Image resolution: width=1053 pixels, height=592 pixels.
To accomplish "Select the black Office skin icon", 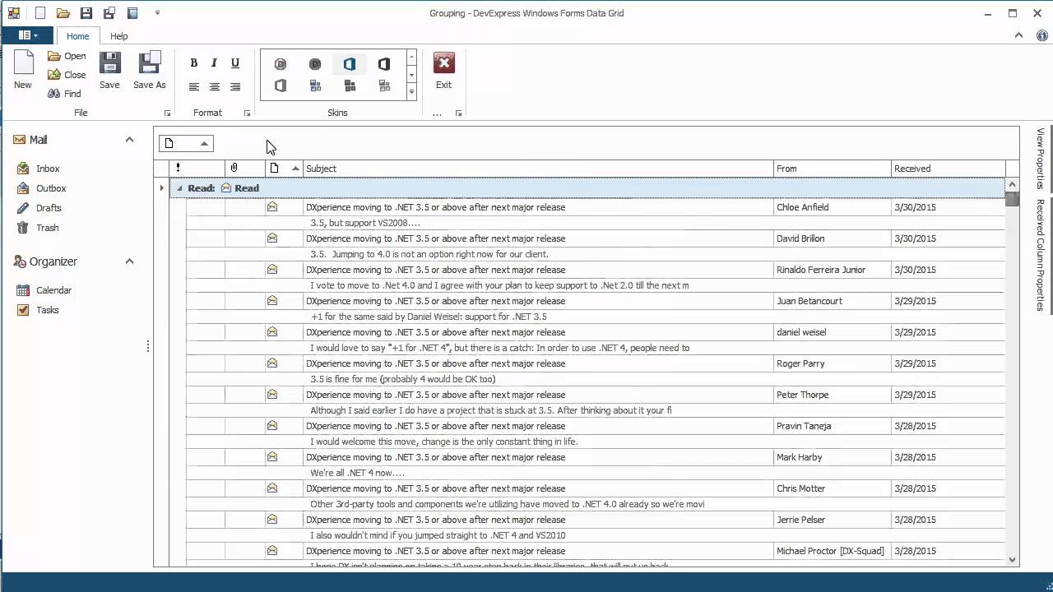I will point(384,64).
